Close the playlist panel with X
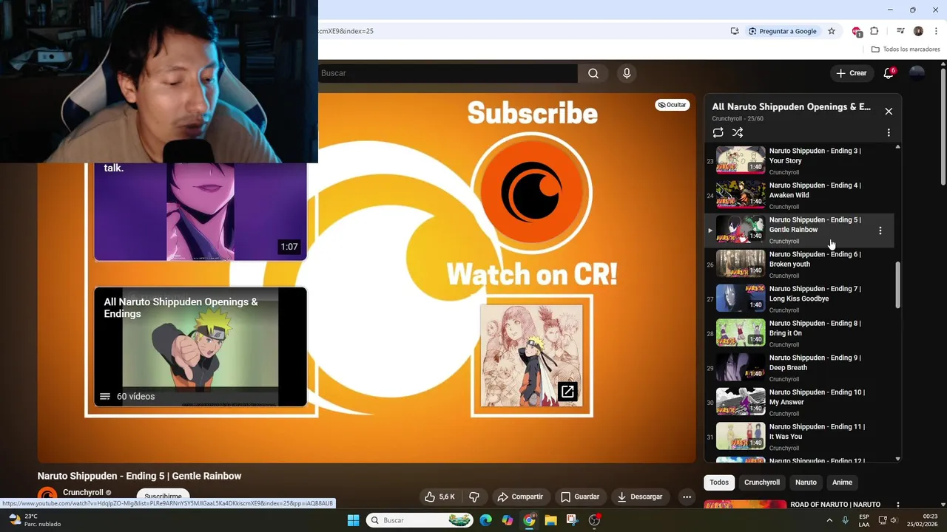The image size is (947, 532). (x=889, y=111)
